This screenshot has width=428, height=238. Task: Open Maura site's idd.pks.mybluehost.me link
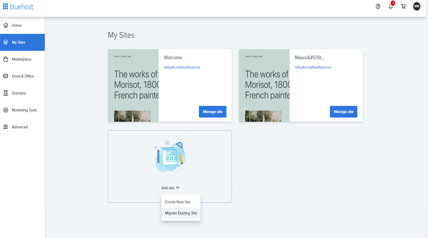[x=313, y=67]
